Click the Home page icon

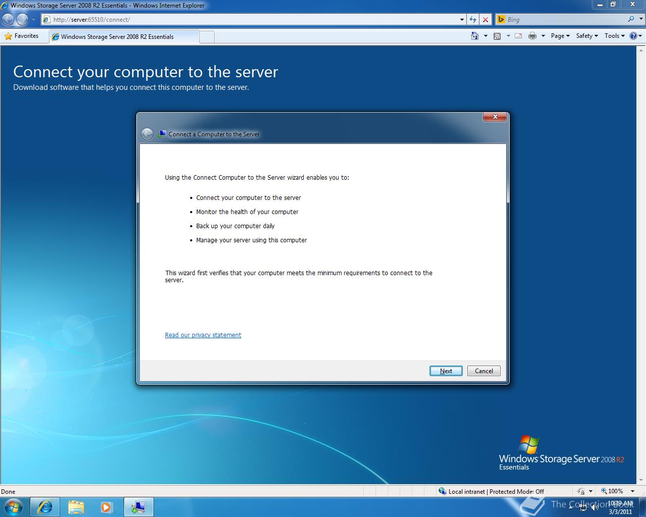point(475,36)
